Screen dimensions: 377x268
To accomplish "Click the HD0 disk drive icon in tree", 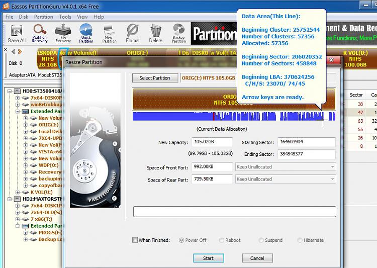I will coord(17,91).
